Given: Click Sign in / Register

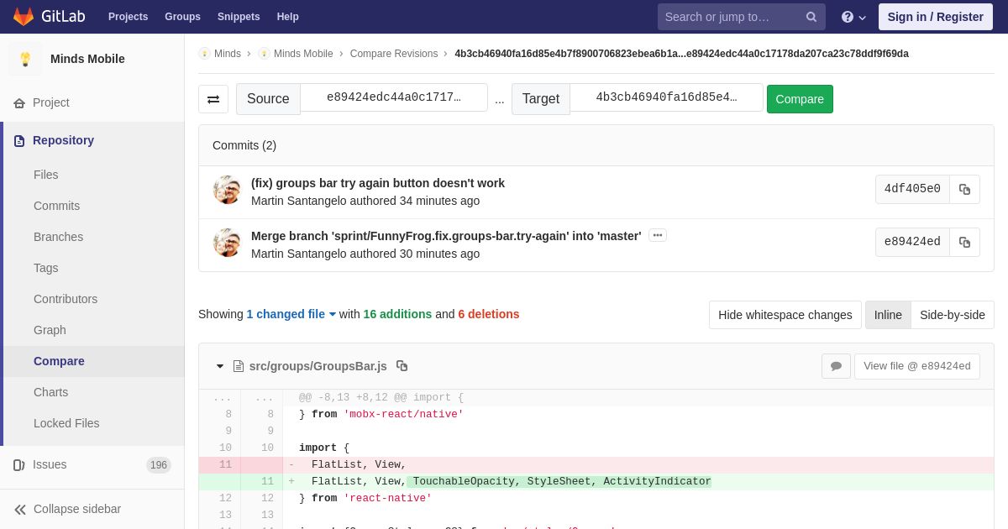Looking at the screenshot, I should (936, 17).
